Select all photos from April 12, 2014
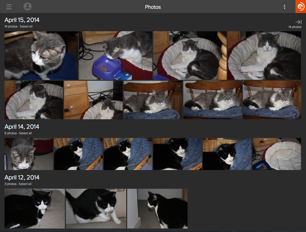Screen dimensions: 306x232 (25, 184)
